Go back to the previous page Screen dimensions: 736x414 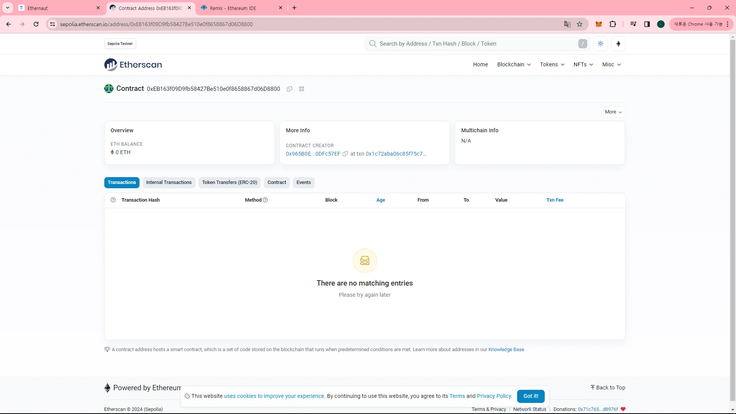[8, 24]
